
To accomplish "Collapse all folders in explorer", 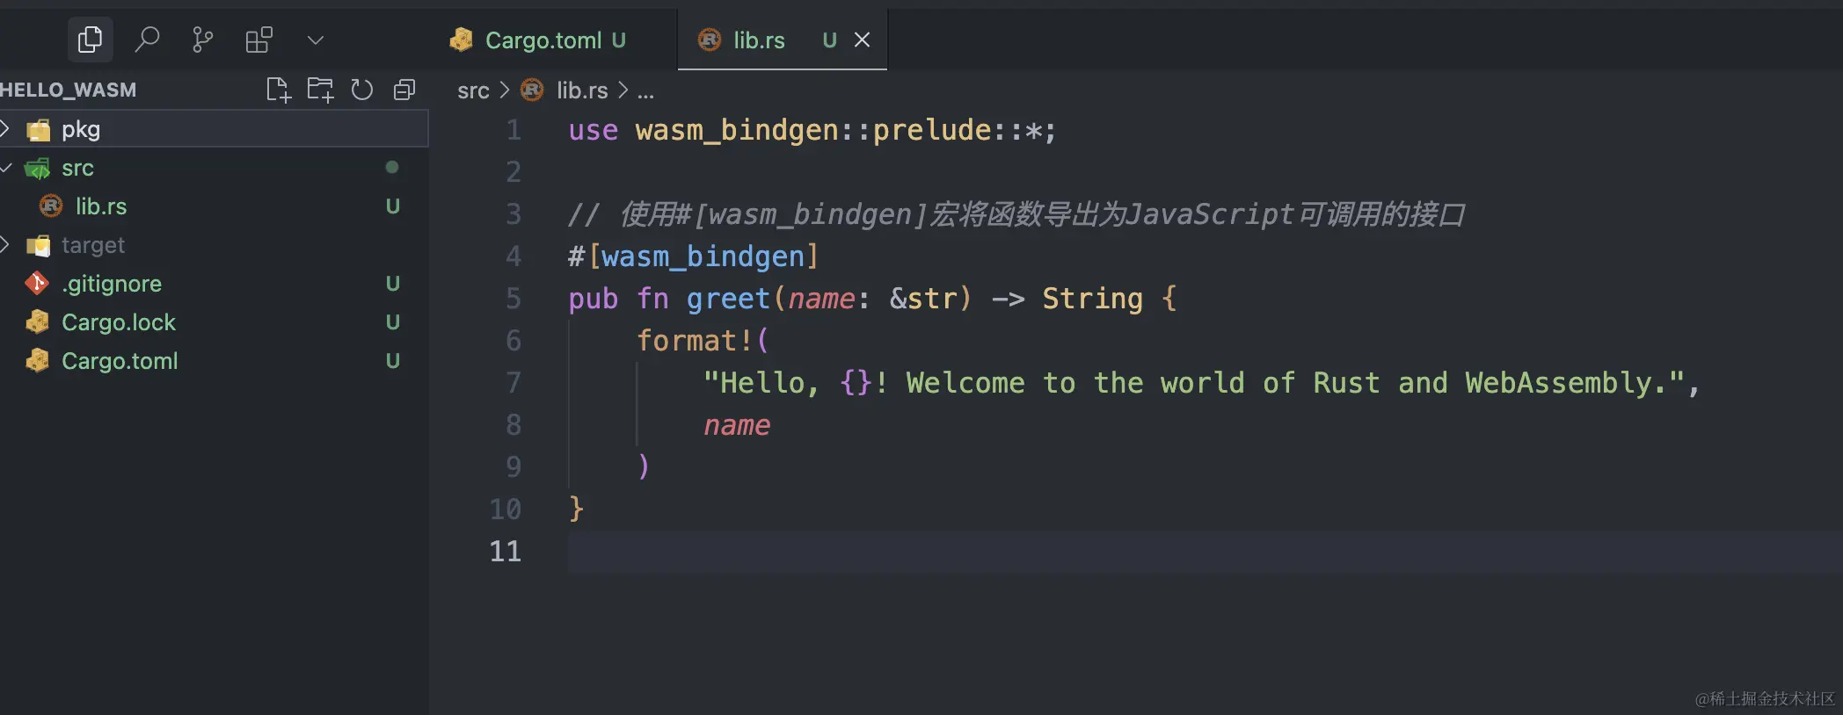I will pos(404,90).
